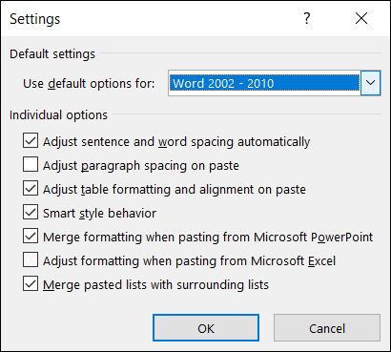The image size is (391, 352).
Task: Uncheck Merge formatting when pasting from PowerPoint
Action: tap(31, 236)
